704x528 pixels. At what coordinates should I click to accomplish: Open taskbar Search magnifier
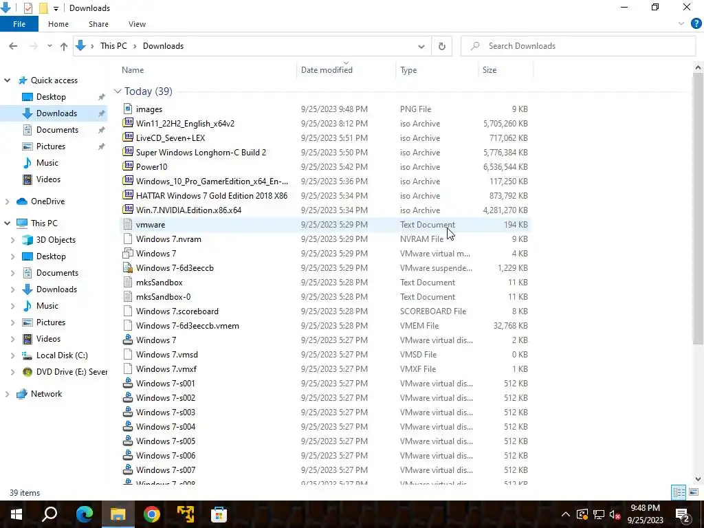tap(49, 514)
